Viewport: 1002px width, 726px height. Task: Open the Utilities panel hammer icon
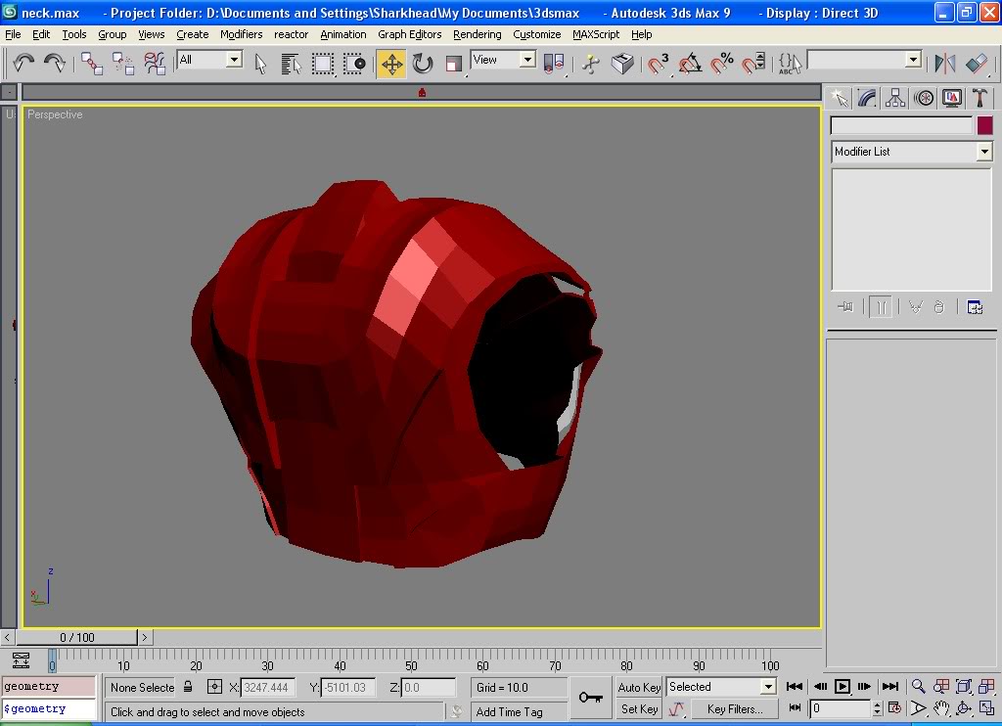[979, 98]
